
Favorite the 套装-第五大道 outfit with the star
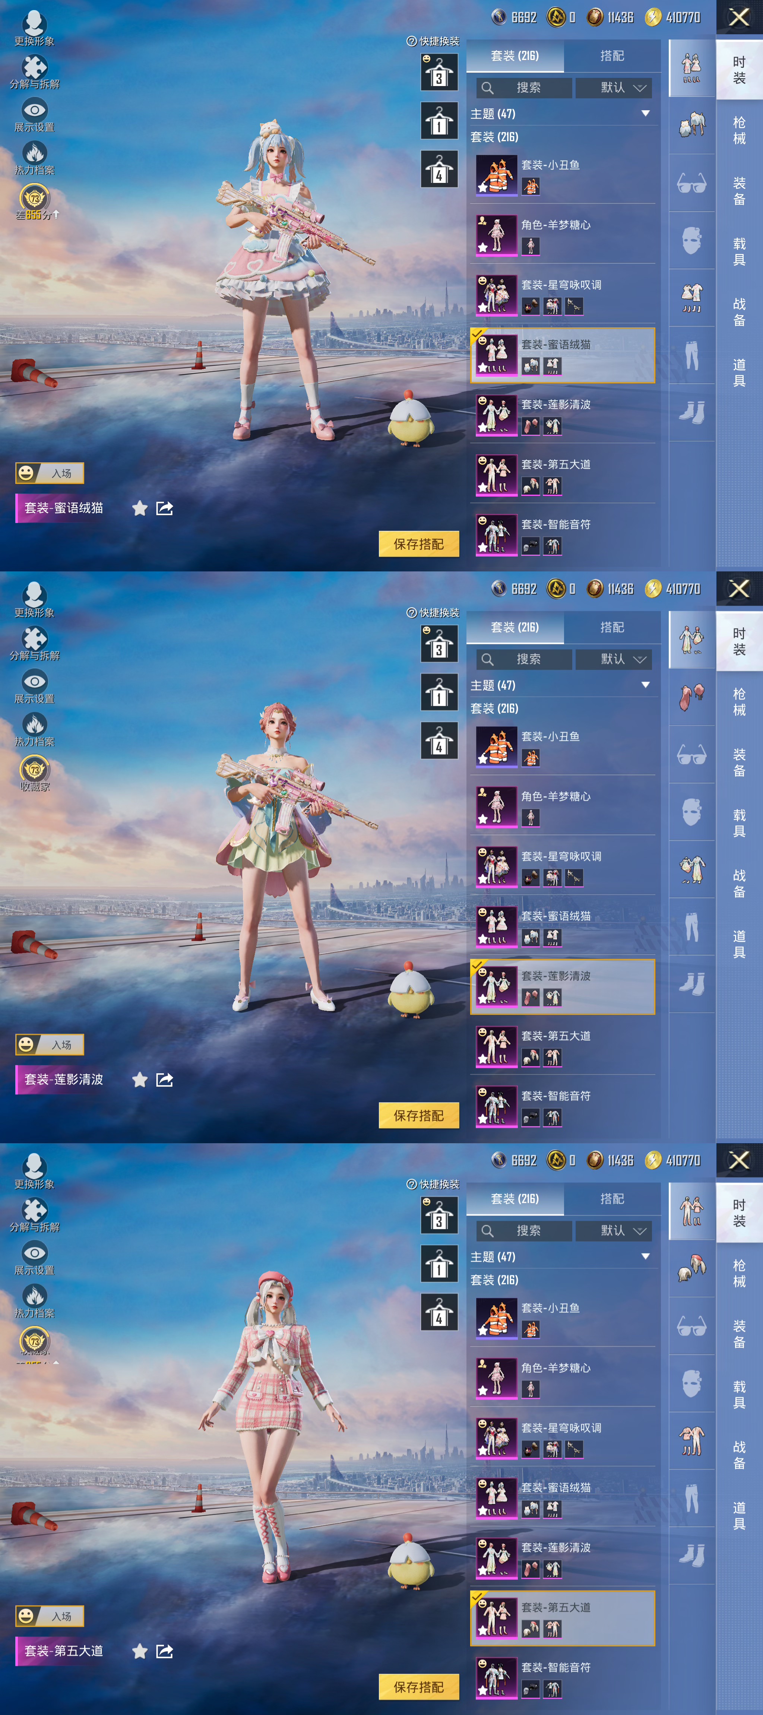140,1651
